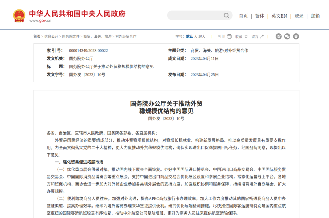Switch to 繁体 traditional Chinese version
The image size is (329, 218).
[260, 16]
